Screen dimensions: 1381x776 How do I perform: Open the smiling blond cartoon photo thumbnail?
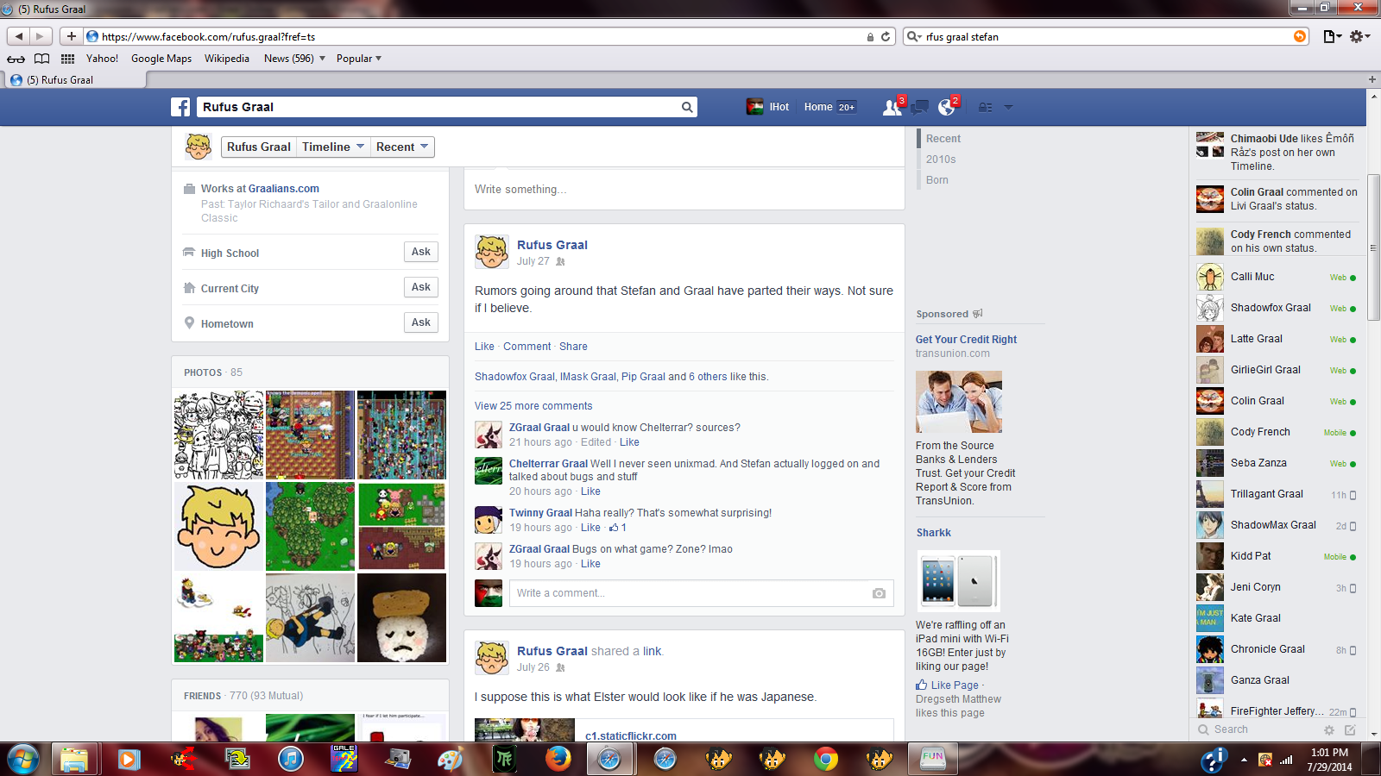coord(219,526)
